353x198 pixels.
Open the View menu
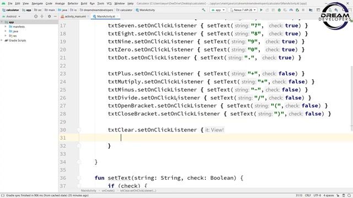tap(26, 3)
